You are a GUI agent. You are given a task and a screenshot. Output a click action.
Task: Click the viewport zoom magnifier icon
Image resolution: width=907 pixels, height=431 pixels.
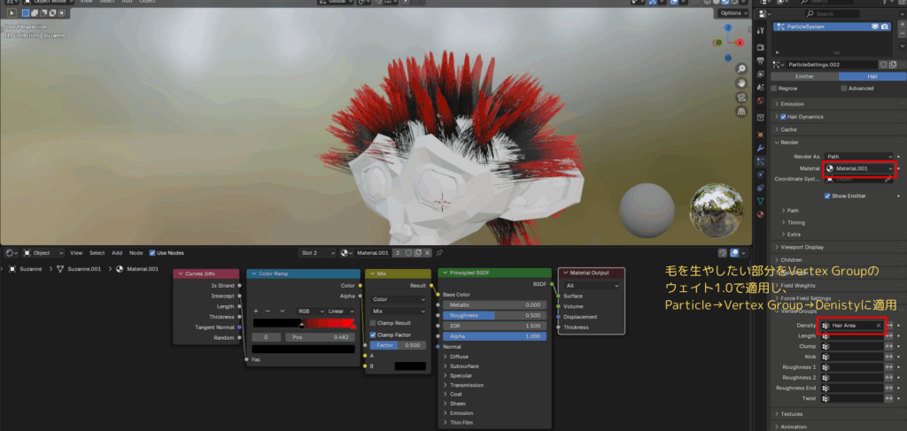point(741,69)
